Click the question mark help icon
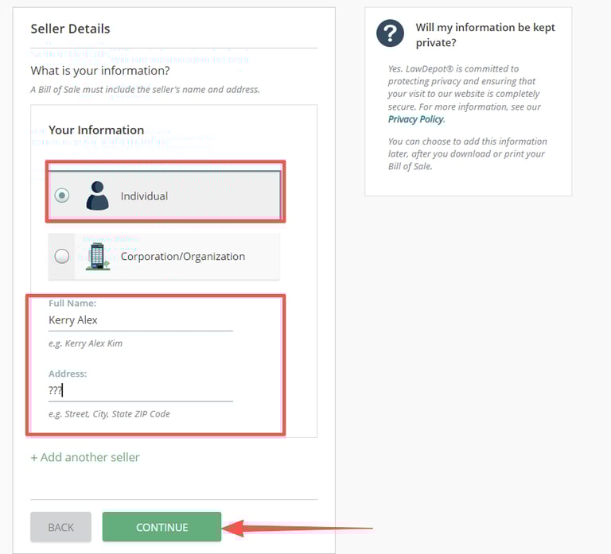 pos(391,33)
